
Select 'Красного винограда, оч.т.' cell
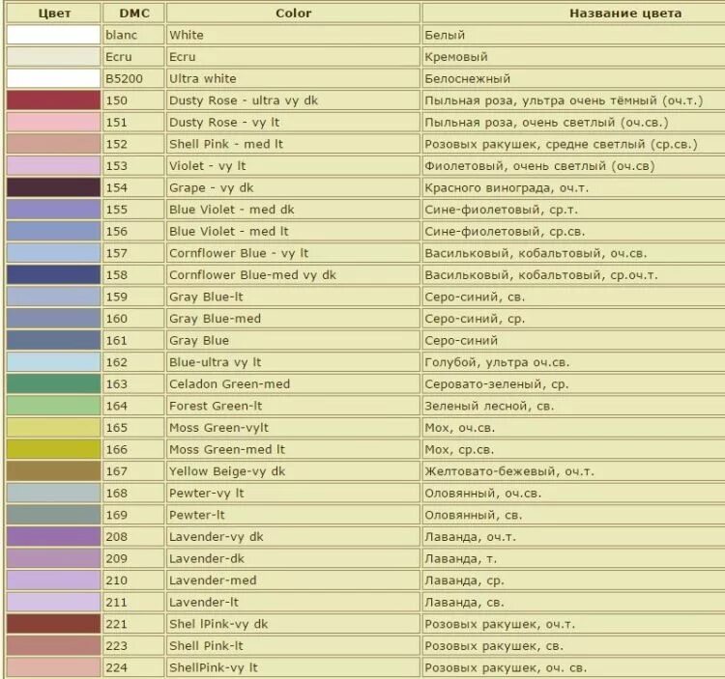point(574,187)
